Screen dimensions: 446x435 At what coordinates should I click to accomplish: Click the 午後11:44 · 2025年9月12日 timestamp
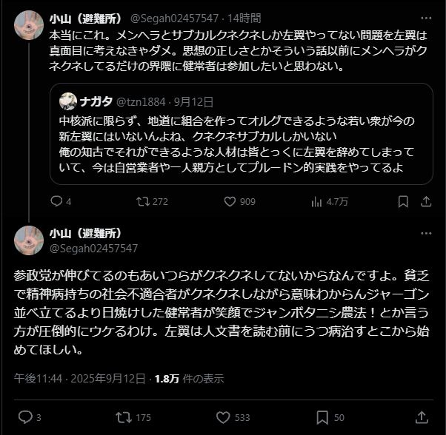(80, 378)
